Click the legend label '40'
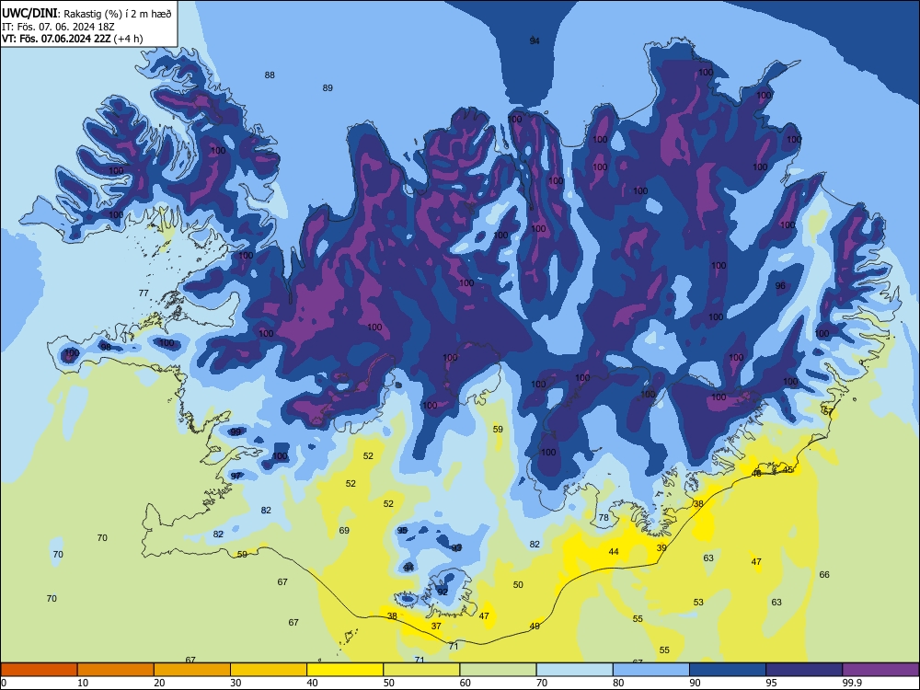Image resolution: width=920 pixels, height=690 pixels. (x=313, y=683)
